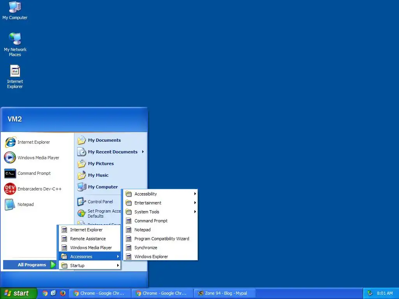Viewport: 399px width, 299px height.
Task: Expand the Accessibility submenu arrow
Action: [x=195, y=194]
